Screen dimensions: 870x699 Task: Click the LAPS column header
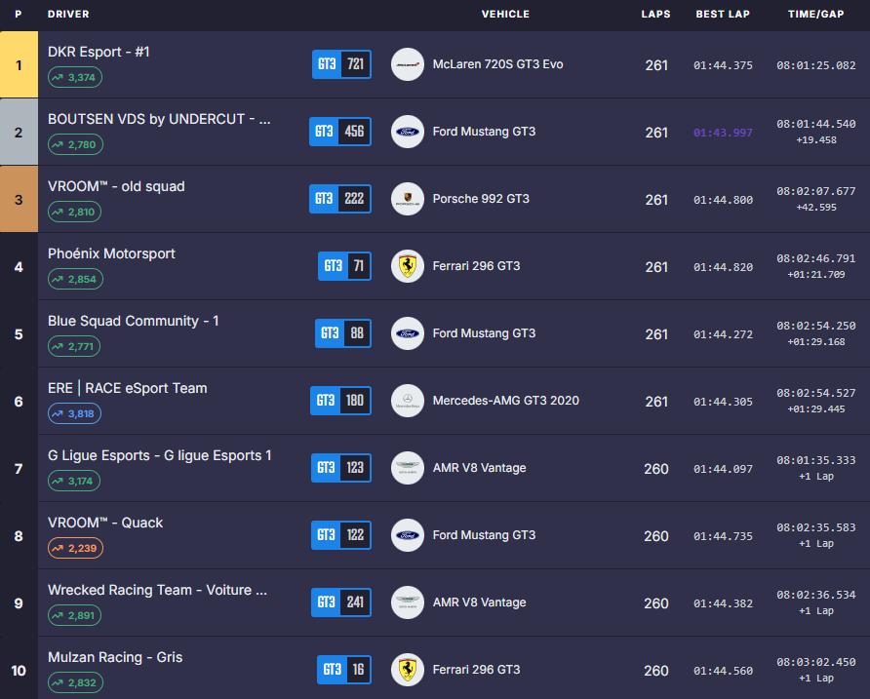(x=655, y=15)
